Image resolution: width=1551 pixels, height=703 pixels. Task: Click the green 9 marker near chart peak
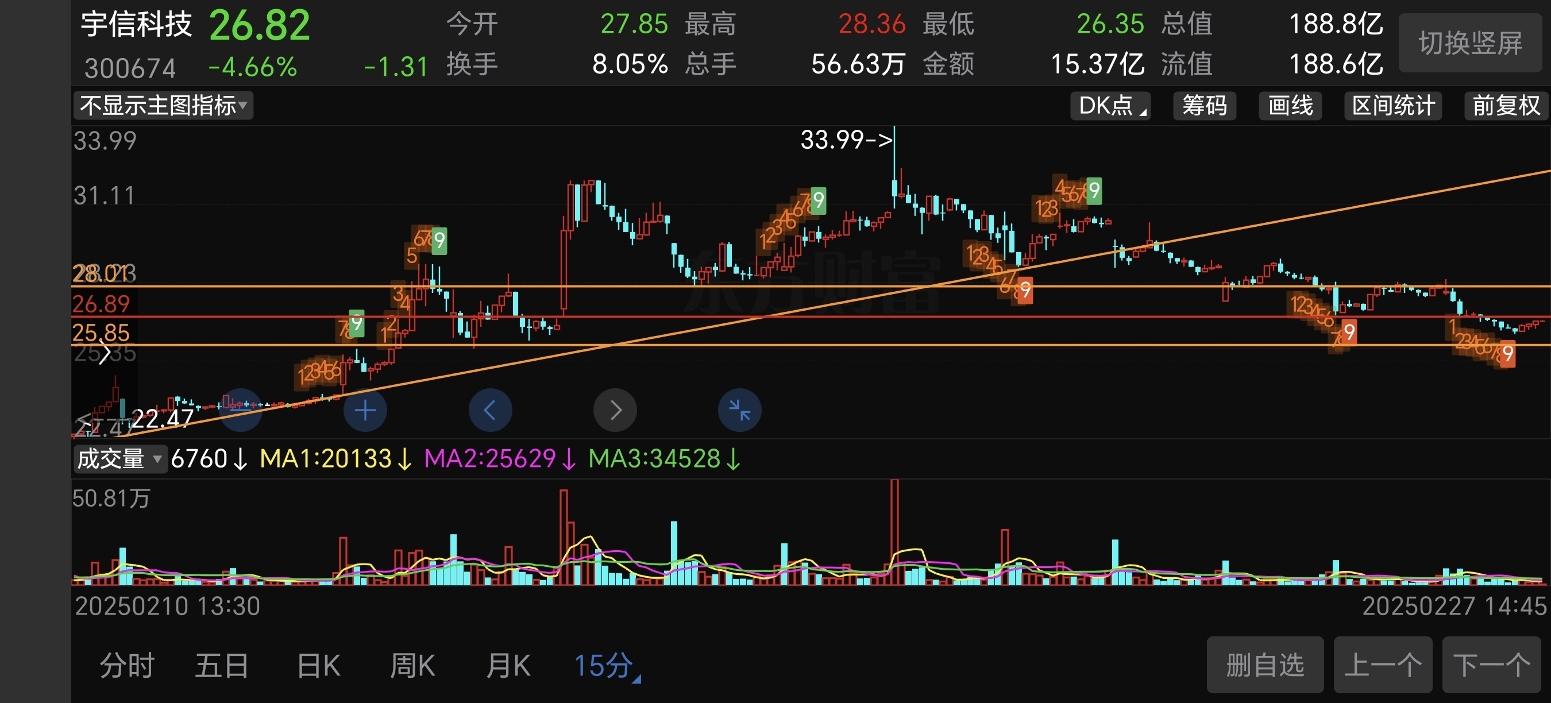click(x=817, y=200)
